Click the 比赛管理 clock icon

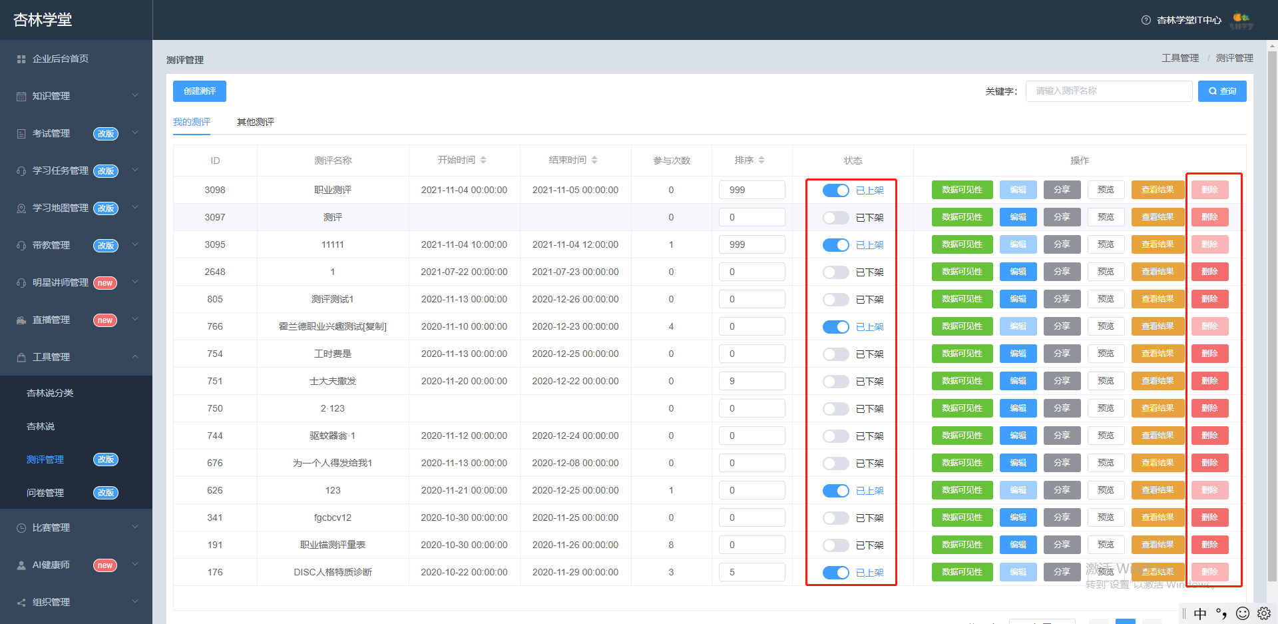[x=21, y=528]
